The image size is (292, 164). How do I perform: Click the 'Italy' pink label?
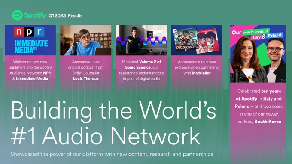255,37
